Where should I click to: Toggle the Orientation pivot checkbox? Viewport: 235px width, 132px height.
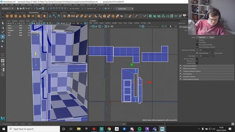(x=197, y=43)
